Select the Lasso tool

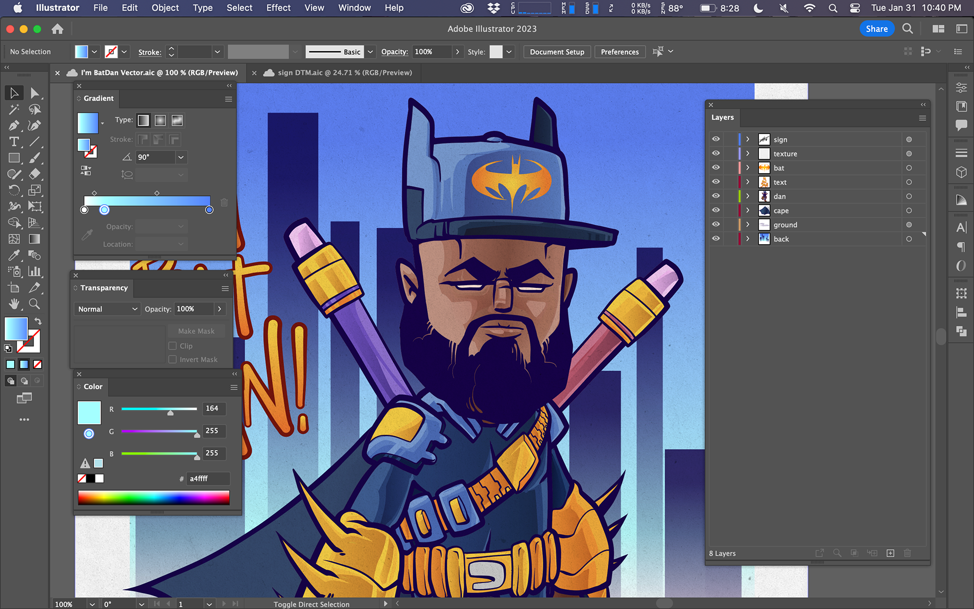coord(34,109)
